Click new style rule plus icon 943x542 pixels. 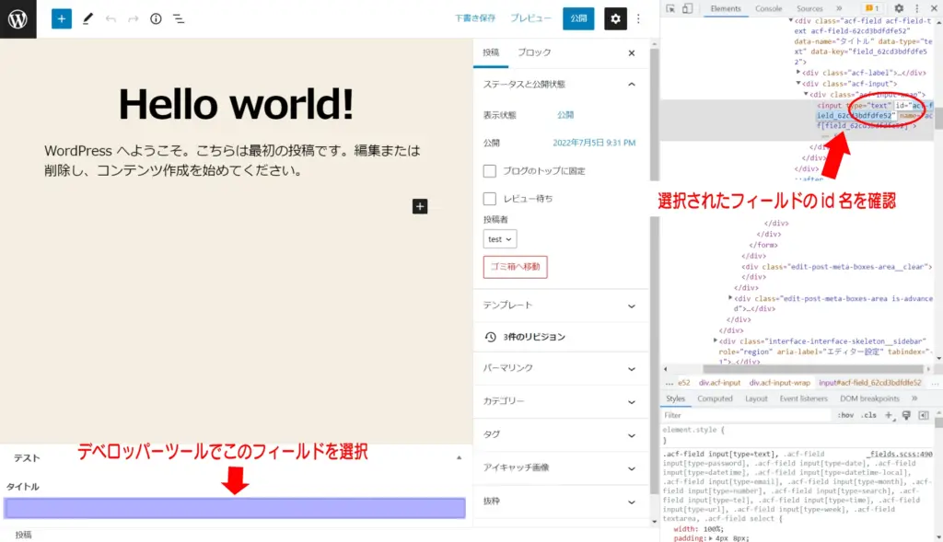coord(889,415)
